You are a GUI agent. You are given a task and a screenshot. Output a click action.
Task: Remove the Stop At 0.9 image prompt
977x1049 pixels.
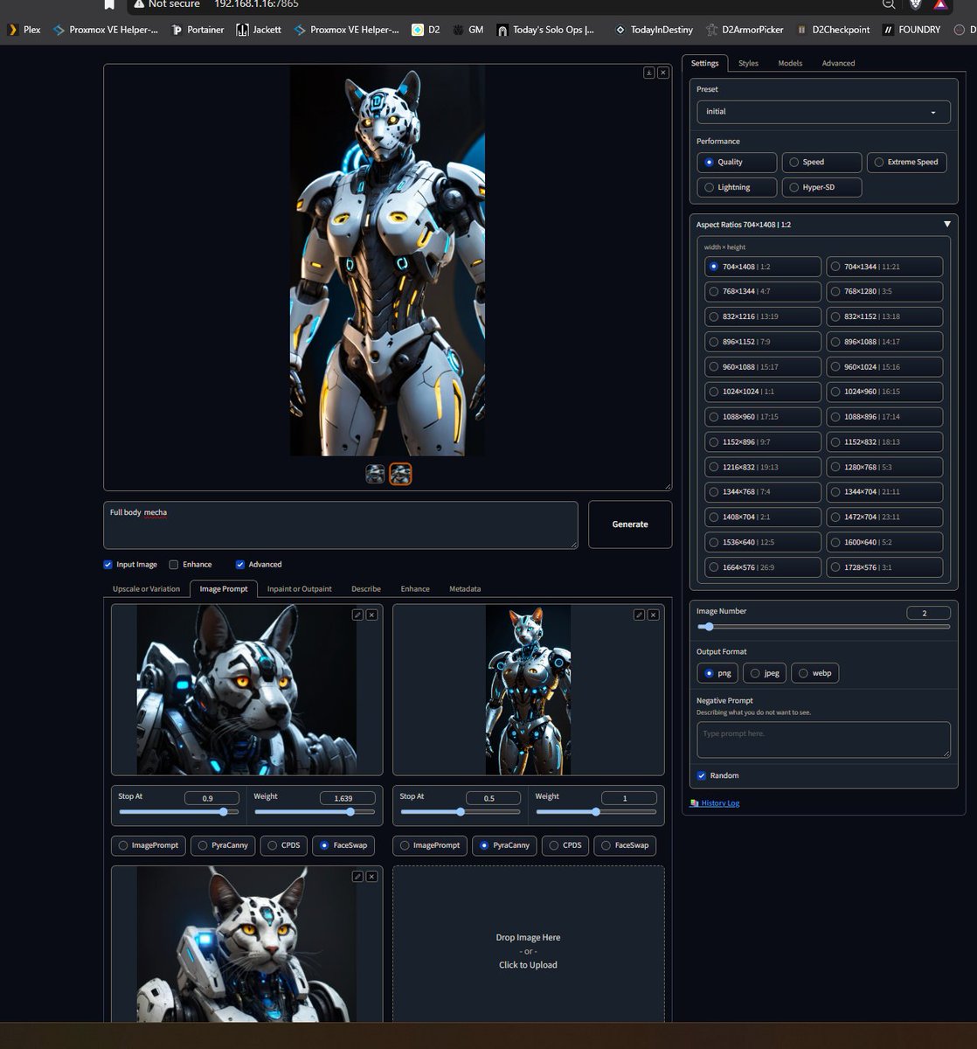coord(371,615)
